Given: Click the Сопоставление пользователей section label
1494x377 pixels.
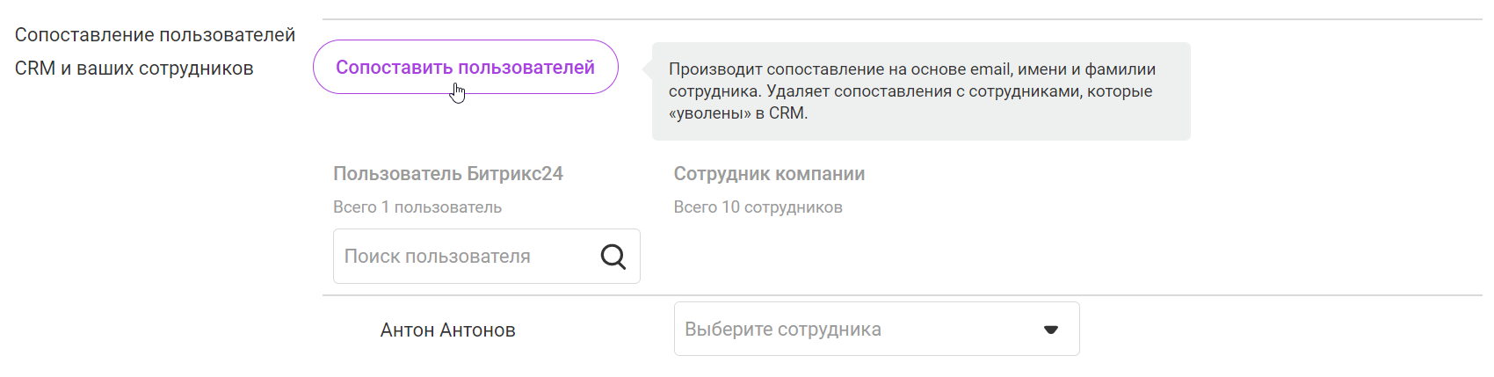Looking at the screenshot, I should pyautogui.click(x=155, y=35).
